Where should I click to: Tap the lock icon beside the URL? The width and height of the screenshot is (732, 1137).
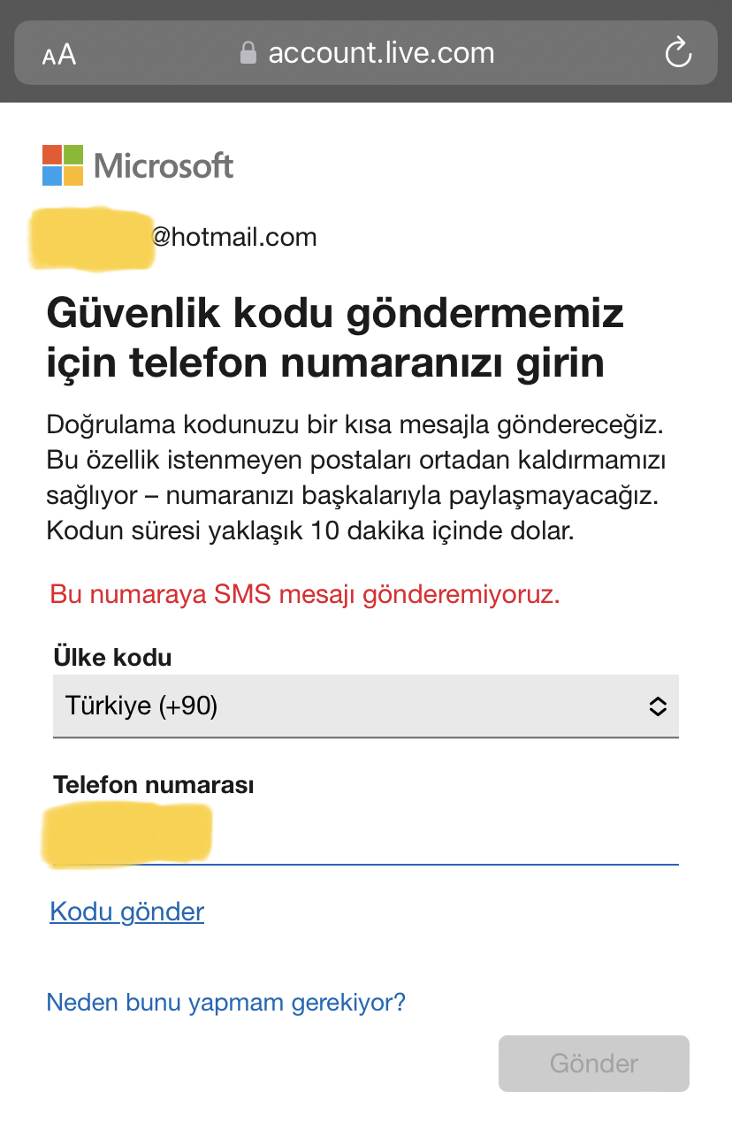tap(248, 53)
